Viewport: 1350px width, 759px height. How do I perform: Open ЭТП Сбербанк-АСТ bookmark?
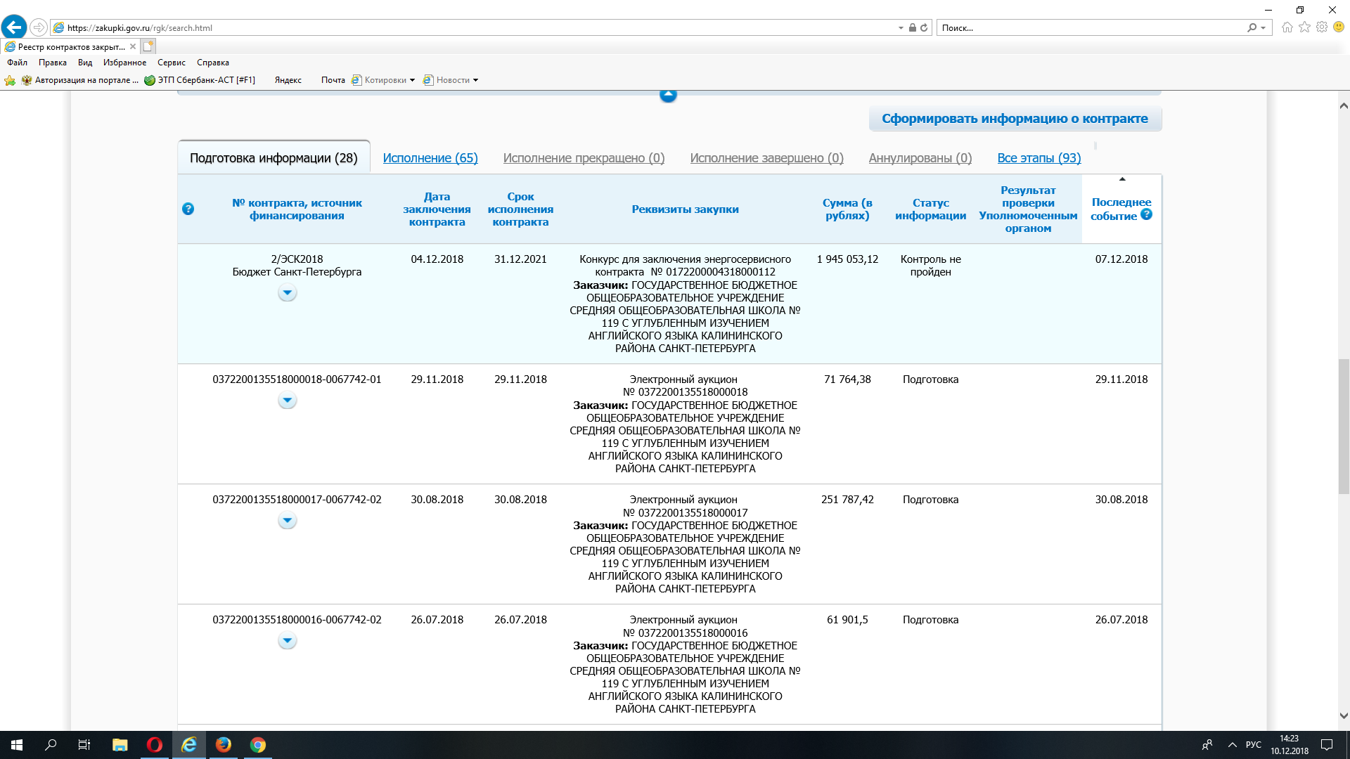tap(200, 80)
